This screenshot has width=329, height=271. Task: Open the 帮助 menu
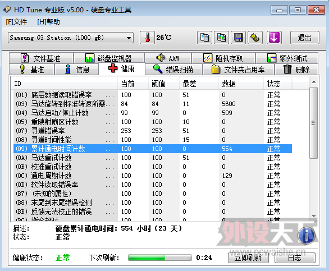point(48,22)
